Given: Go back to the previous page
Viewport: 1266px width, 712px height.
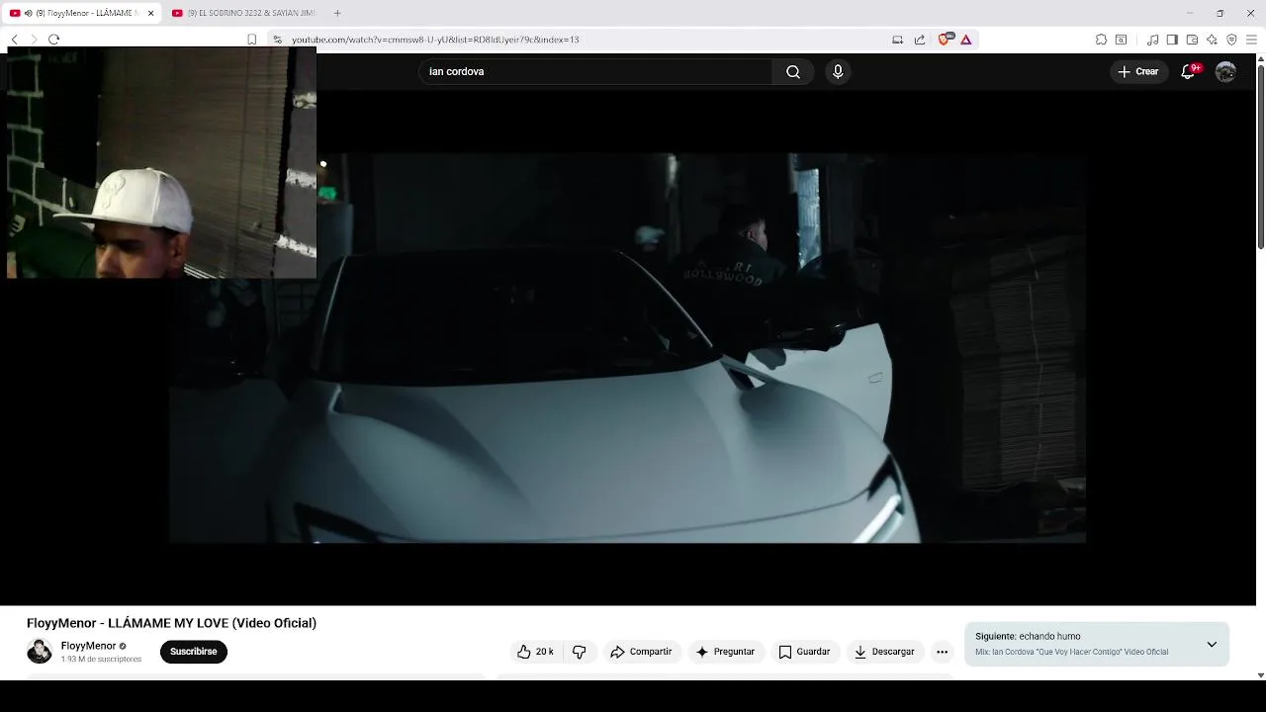Looking at the screenshot, I should coord(14,40).
